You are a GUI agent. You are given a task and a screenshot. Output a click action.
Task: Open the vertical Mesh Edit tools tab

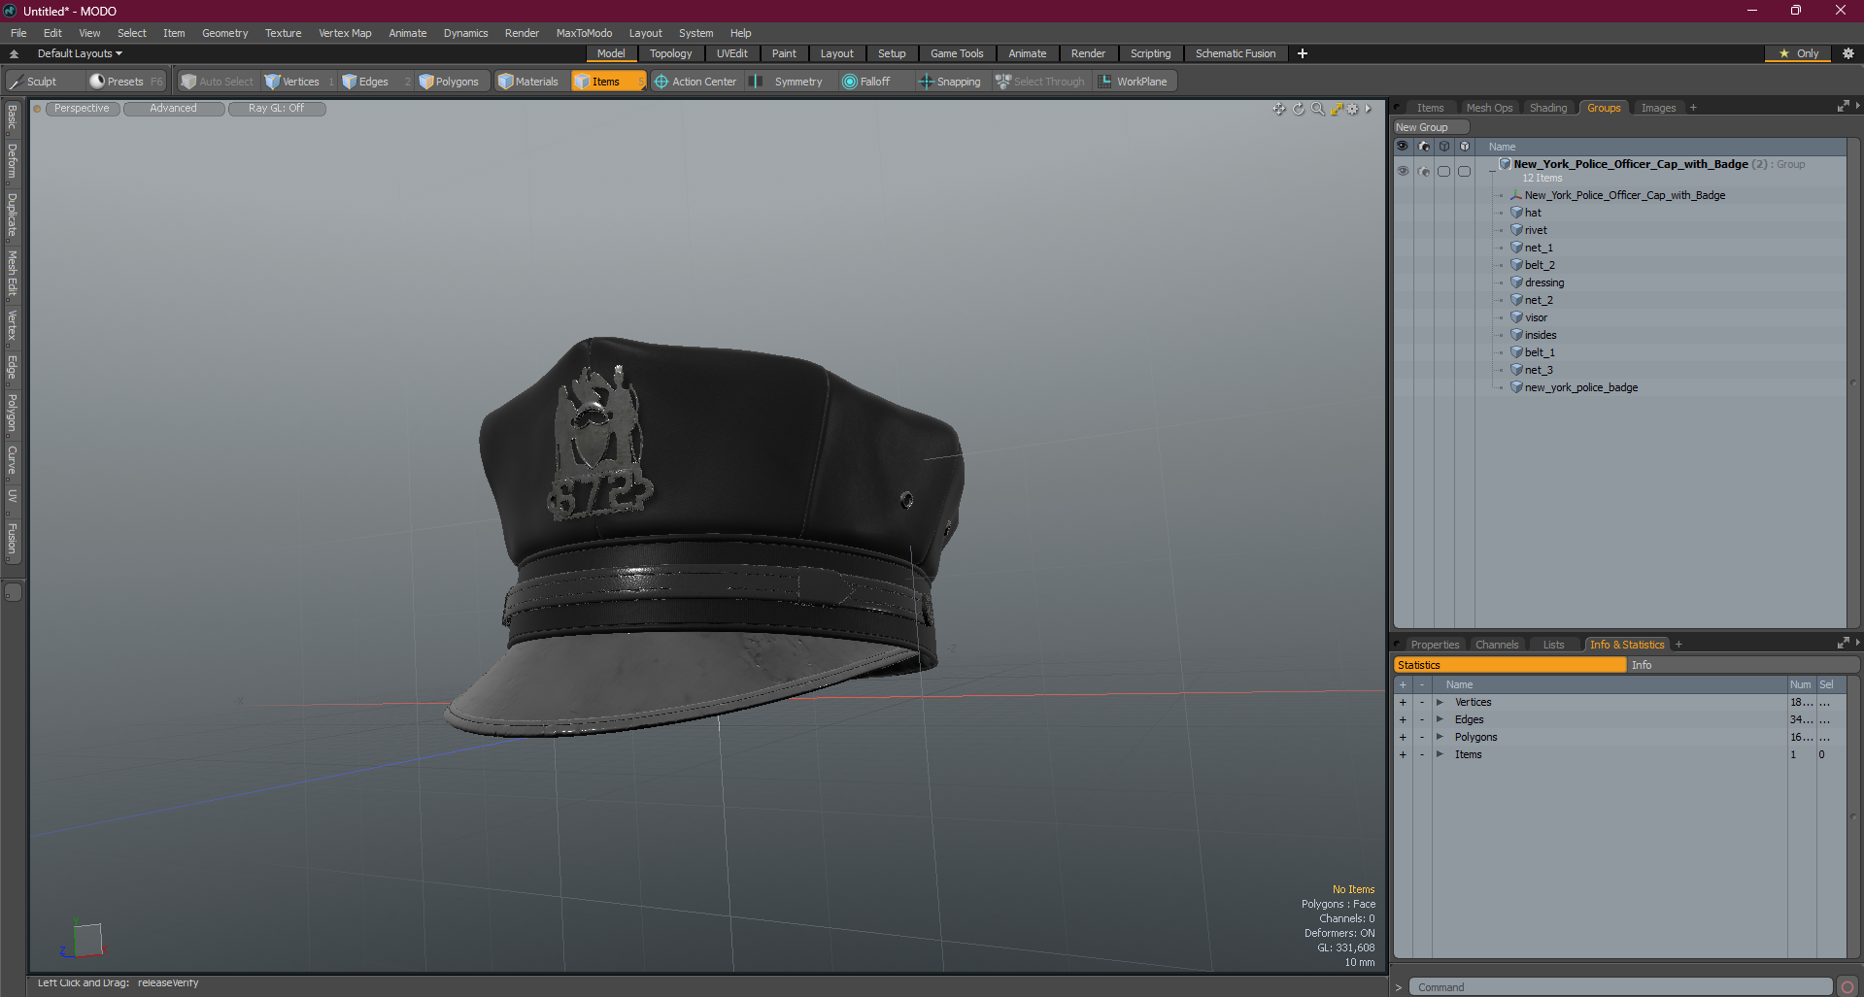[13, 275]
